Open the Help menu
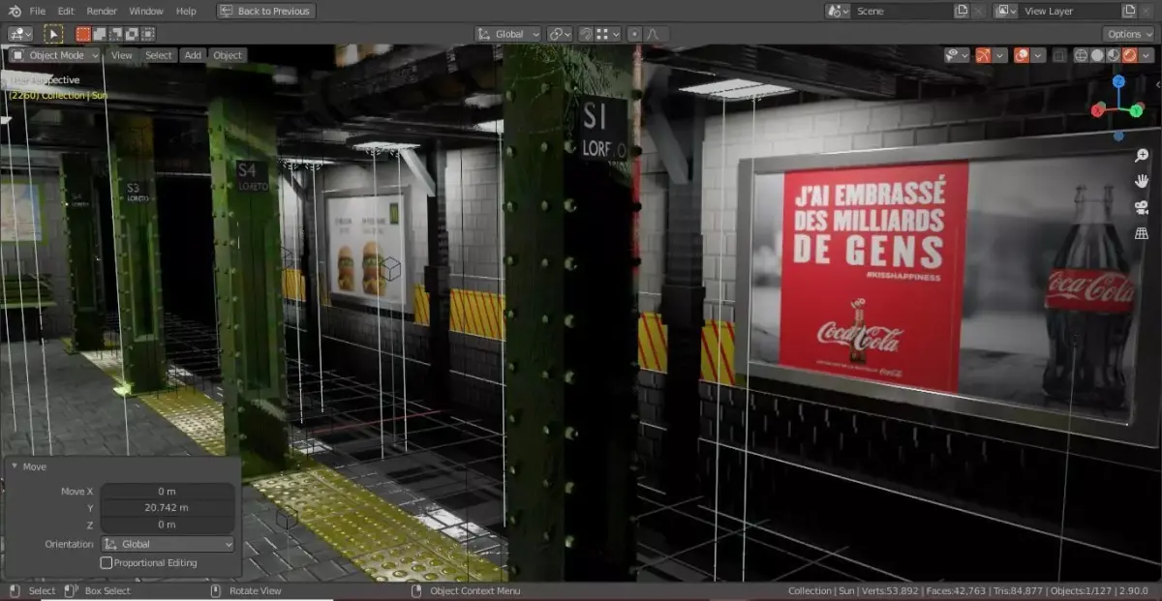 [186, 11]
